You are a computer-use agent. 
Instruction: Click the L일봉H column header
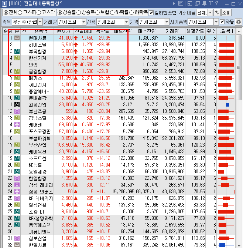pyautogui.click(x=226, y=31)
